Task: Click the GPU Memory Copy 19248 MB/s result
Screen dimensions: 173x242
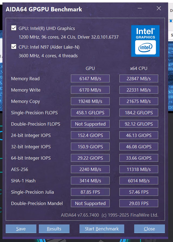Action: pos(90,101)
